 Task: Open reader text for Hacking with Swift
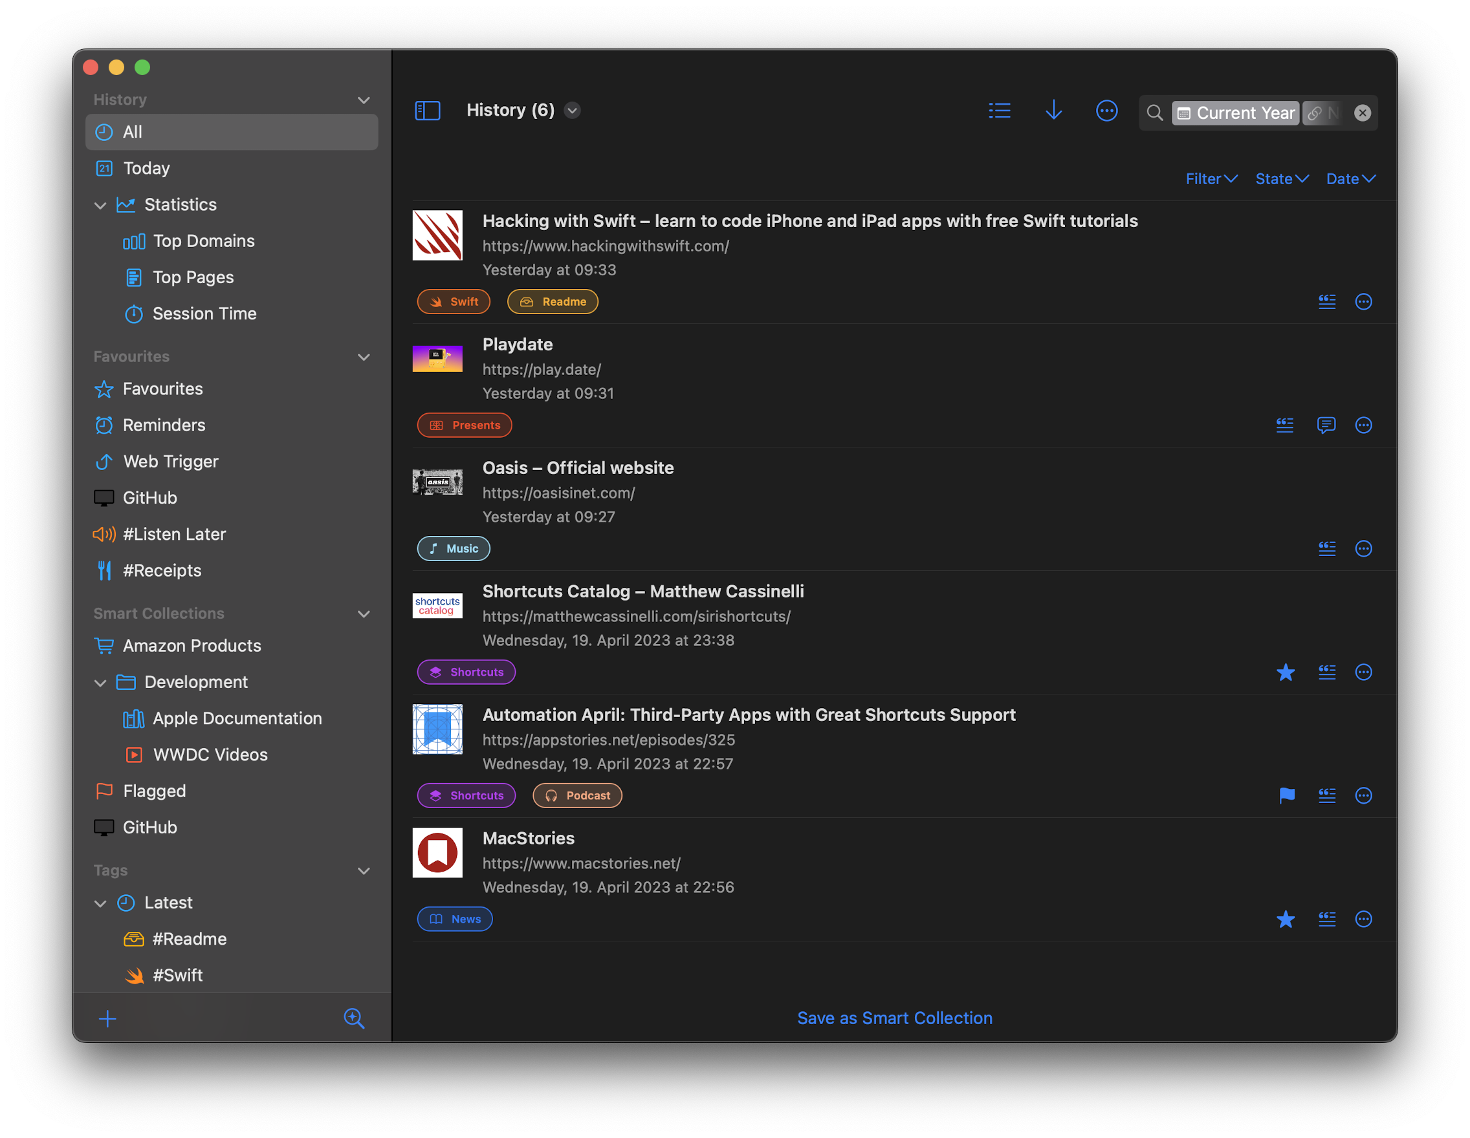1326,302
